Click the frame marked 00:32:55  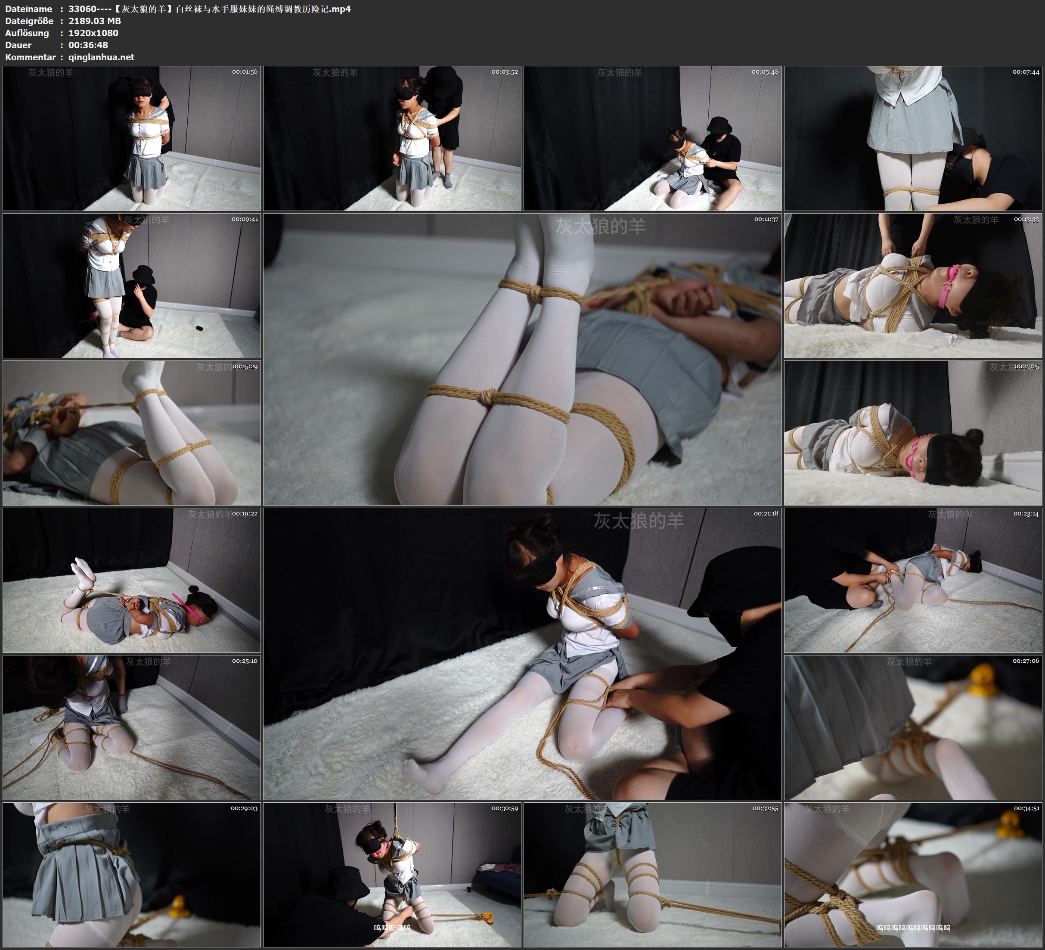[653, 875]
